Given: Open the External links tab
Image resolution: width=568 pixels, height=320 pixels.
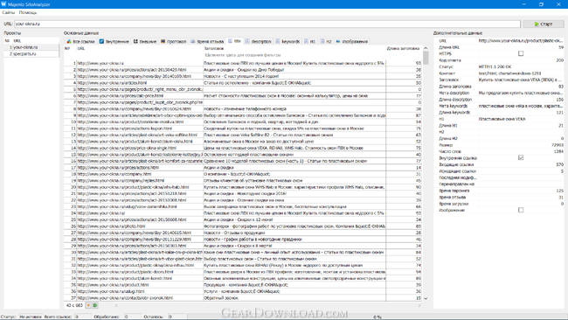Looking at the screenshot, I should click(x=145, y=41).
